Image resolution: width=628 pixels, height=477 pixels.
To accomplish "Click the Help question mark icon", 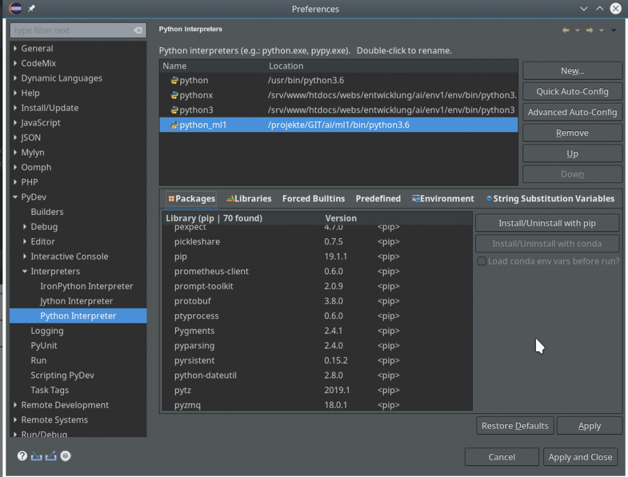I will pos(22,456).
